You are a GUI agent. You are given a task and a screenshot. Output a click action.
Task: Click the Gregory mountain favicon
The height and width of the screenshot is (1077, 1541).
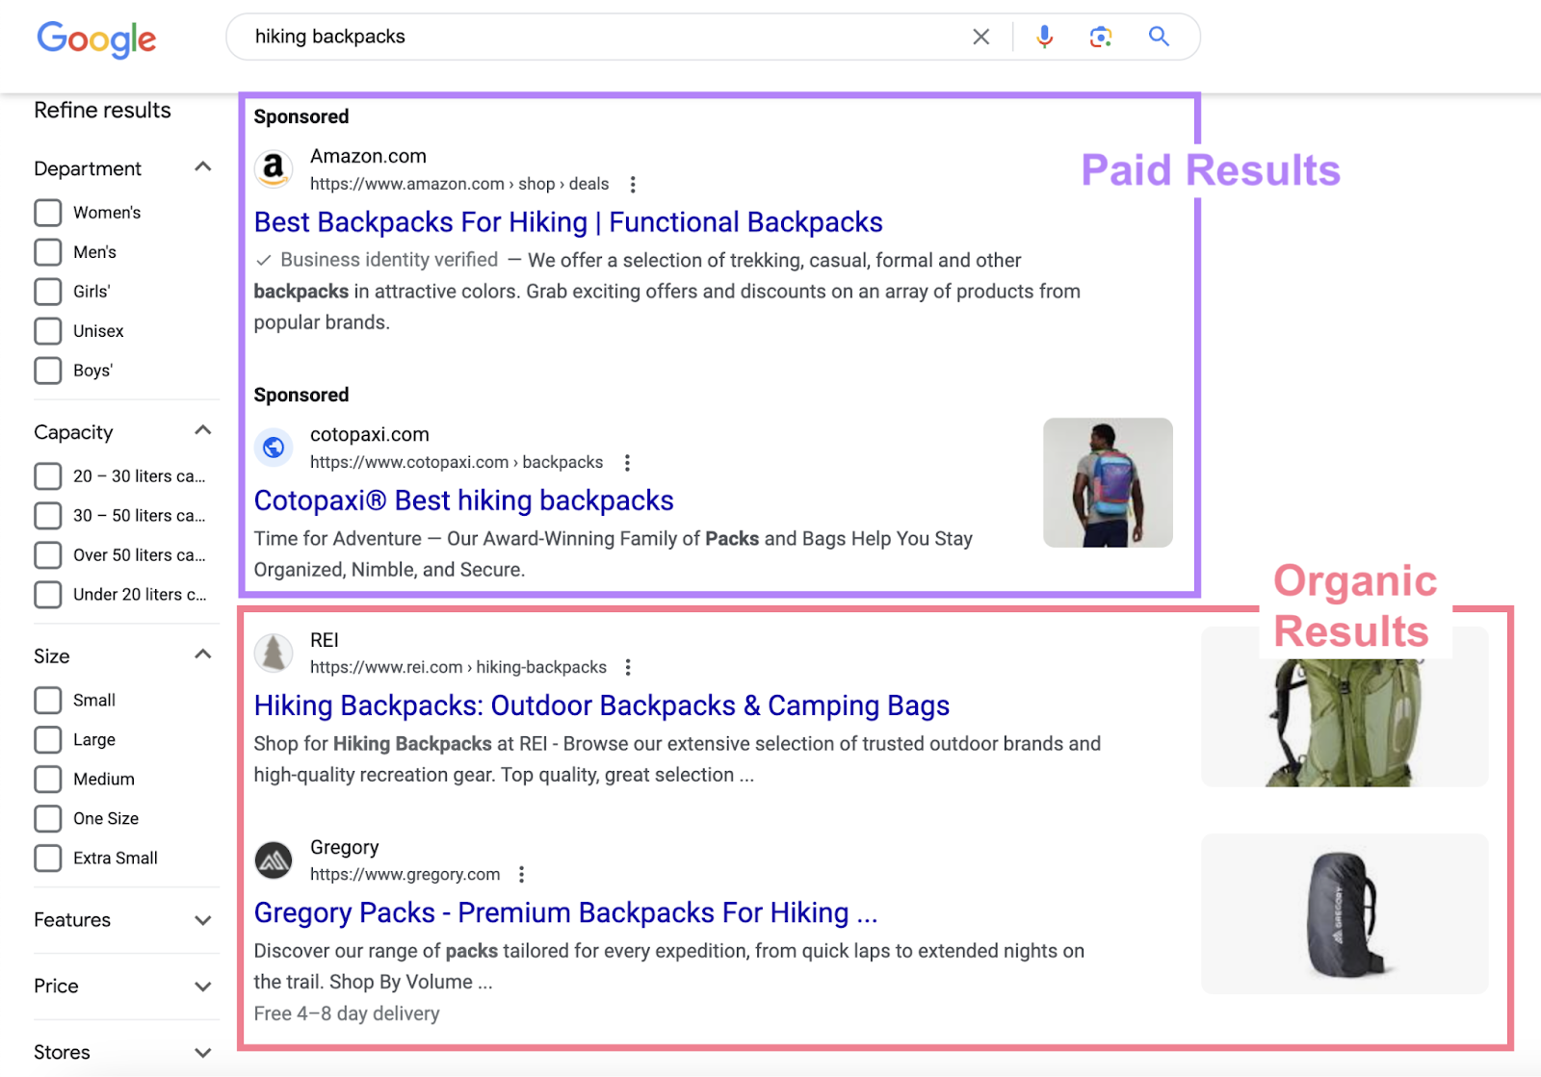click(274, 859)
